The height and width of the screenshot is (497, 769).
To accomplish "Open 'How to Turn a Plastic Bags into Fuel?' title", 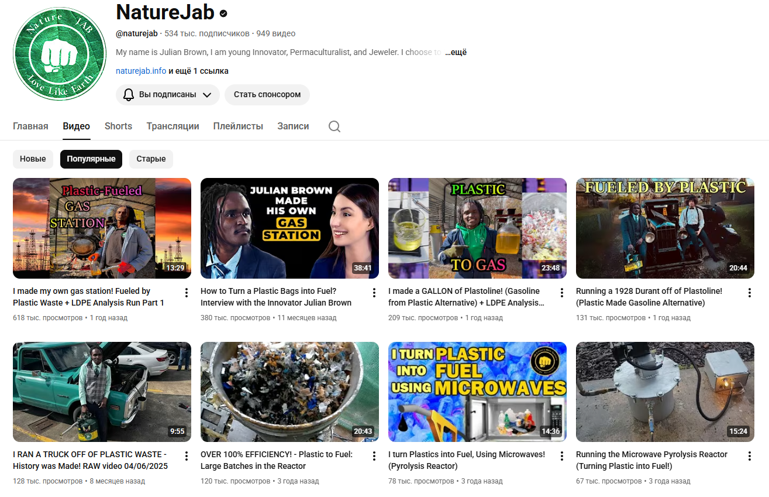I will coord(276,297).
